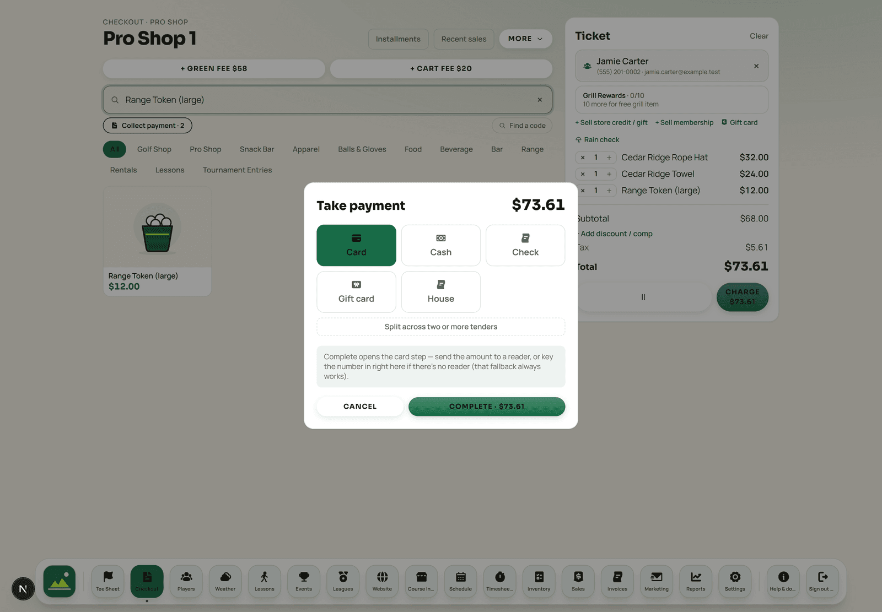Open the Find a code search
The height and width of the screenshot is (612, 882).
coord(522,126)
